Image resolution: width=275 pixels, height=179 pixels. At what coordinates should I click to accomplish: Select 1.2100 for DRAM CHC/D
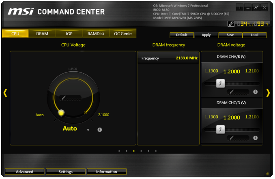(252, 117)
